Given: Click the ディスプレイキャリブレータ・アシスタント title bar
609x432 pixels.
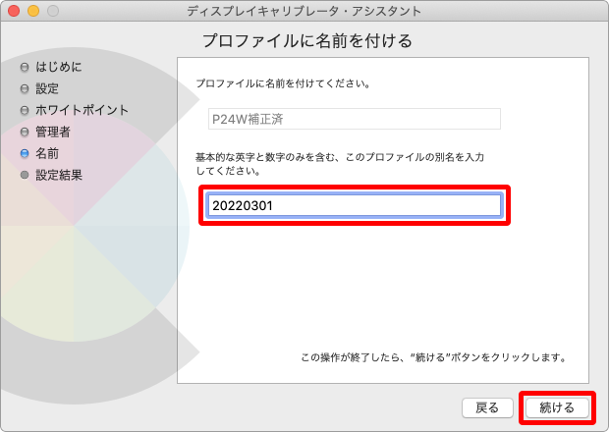Looking at the screenshot, I should (x=304, y=11).
